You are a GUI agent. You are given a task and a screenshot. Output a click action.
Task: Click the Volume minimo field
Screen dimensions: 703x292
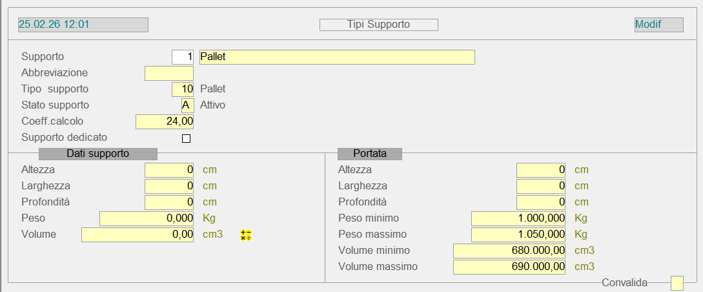[x=509, y=251]
